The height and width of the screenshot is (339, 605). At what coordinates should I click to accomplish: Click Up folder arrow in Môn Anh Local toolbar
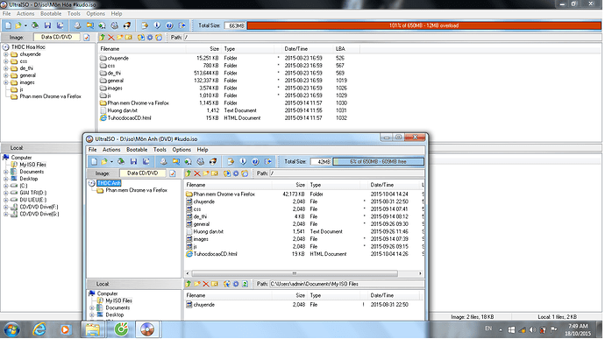tap(189, 284)
